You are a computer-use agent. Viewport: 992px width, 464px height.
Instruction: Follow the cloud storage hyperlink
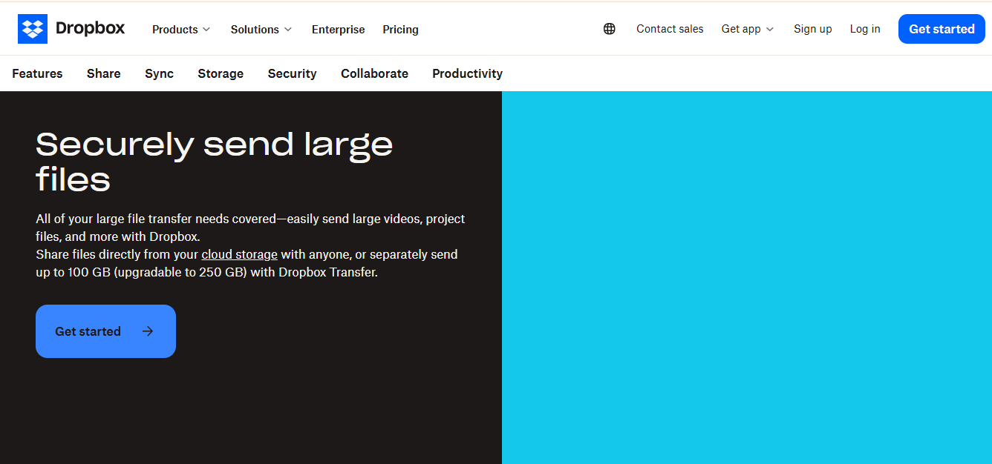240,254
